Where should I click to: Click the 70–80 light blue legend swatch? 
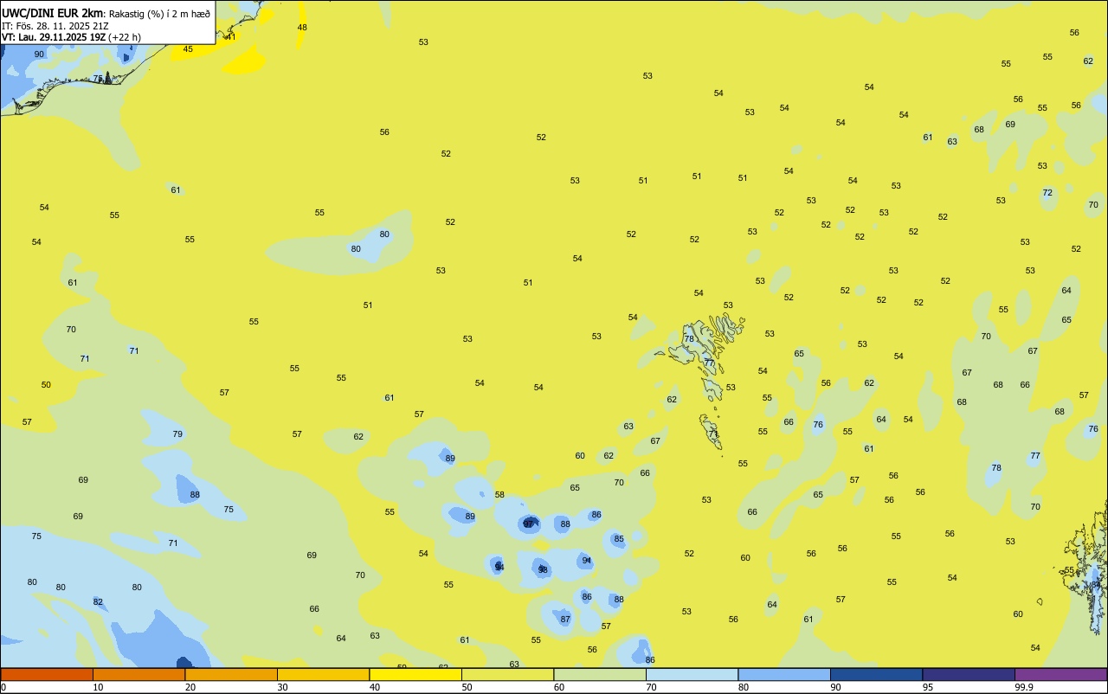click(x=692, y=674)
